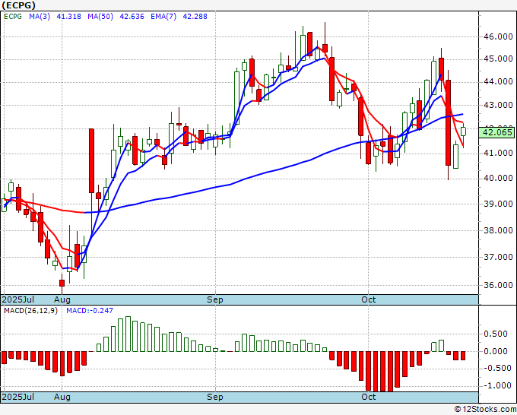Click the 38.000 price axis label
This screenshot has height=415, width=517.
[x=498, y=230]
